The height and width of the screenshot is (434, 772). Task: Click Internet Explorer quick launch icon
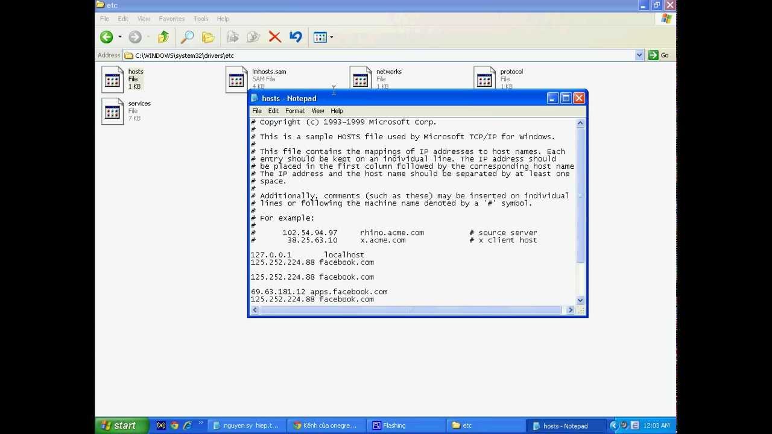pos(187,426)
